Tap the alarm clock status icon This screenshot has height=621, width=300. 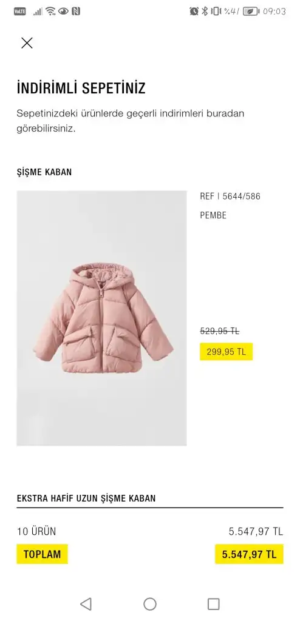pyautogui.click(x=194, y=11)
